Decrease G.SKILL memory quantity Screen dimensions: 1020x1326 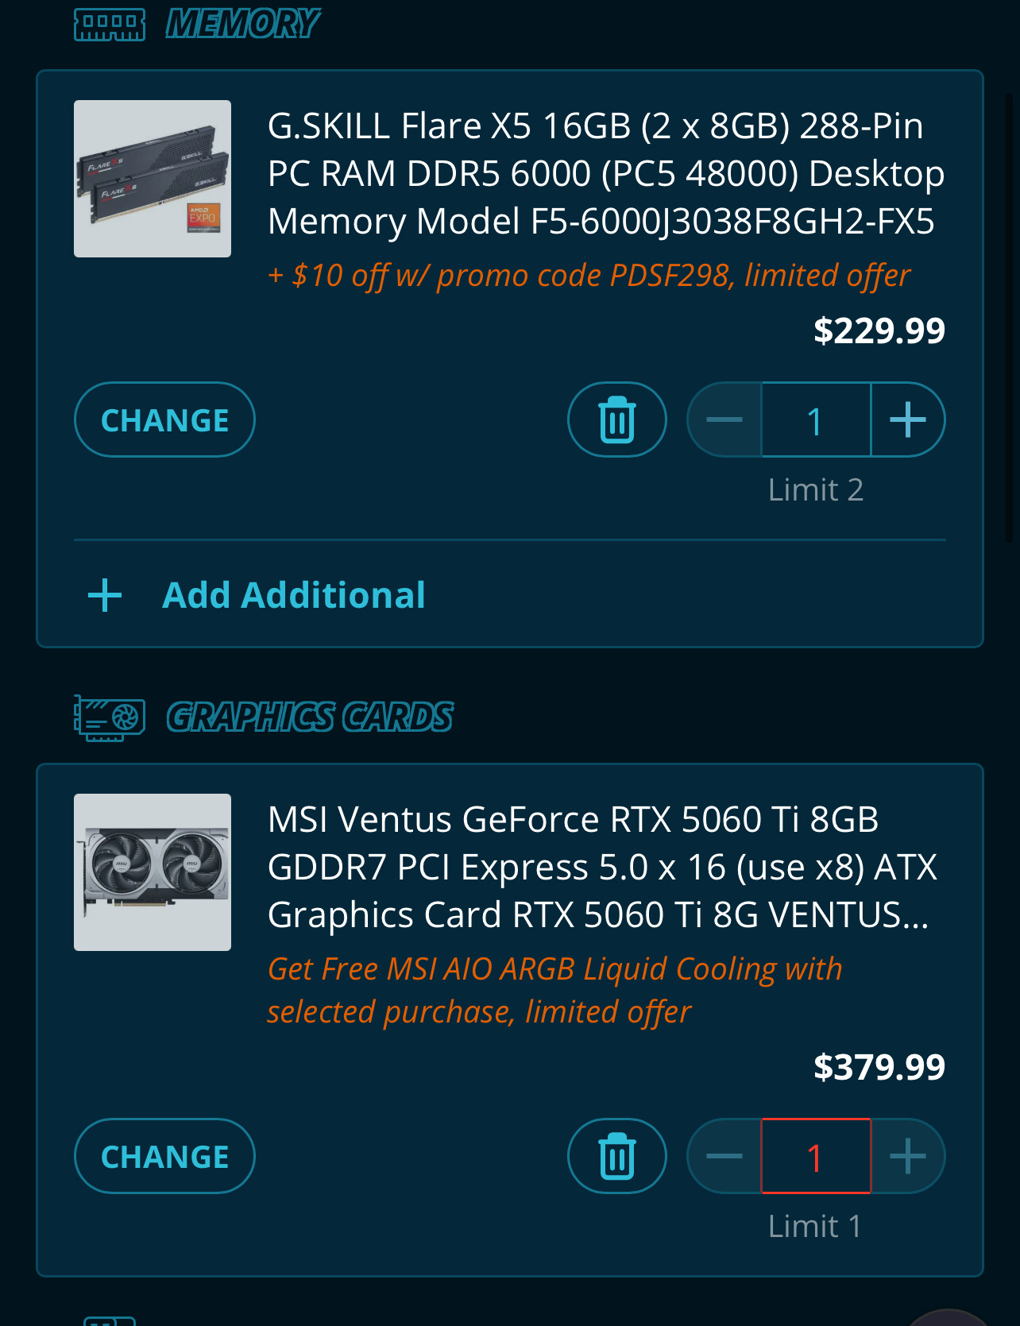point(724,419)
